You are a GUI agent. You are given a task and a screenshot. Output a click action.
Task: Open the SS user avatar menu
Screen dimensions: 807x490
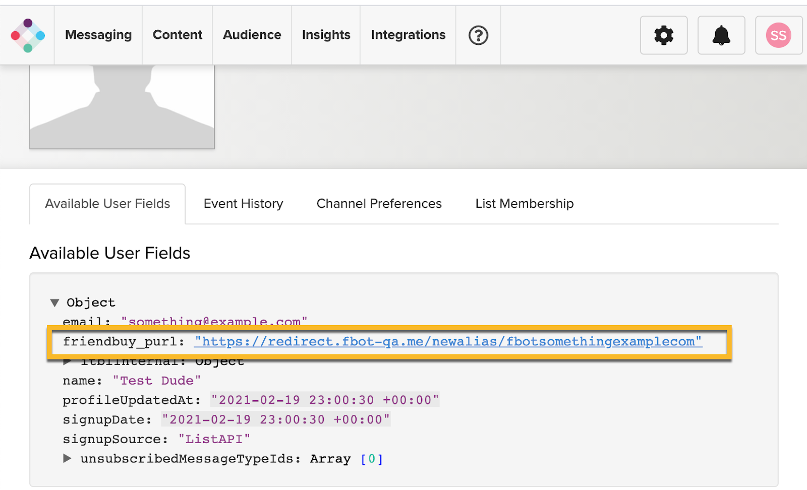[779, 35]
